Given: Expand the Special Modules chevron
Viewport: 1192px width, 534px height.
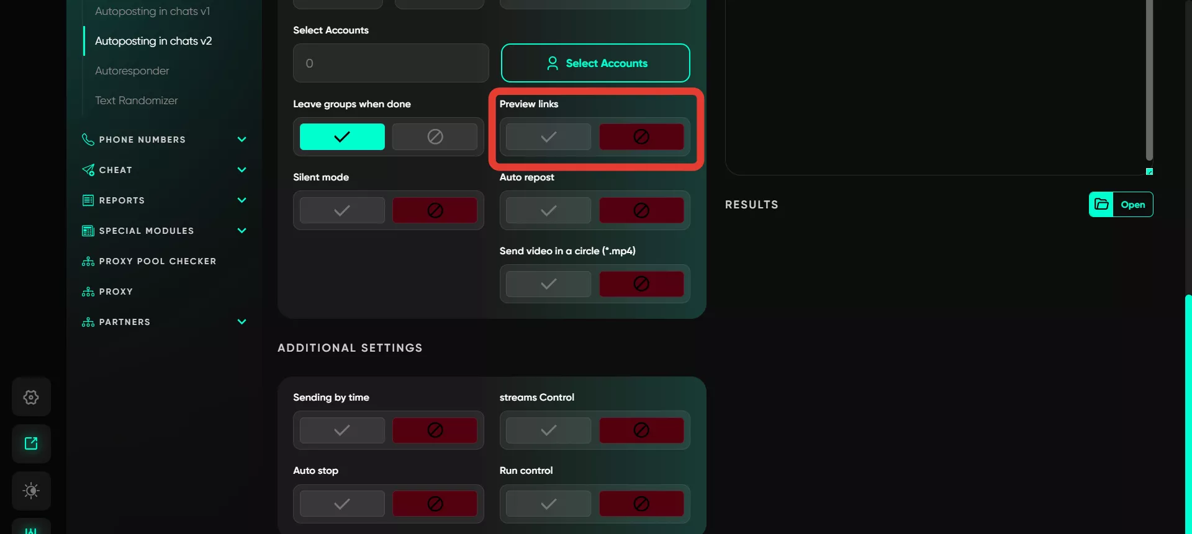Looking at the screenshot, I should pos(242,231).
